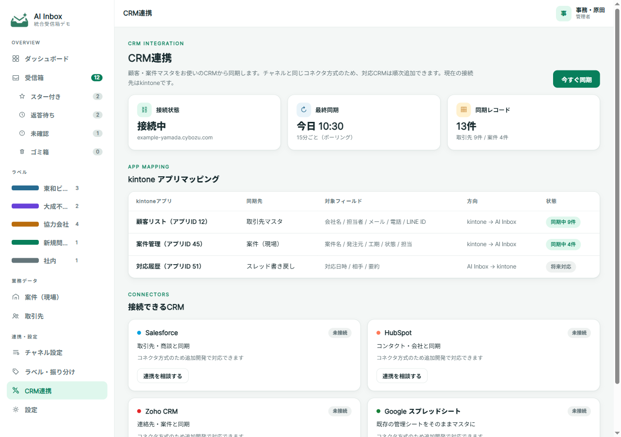Click the Dashboard grid icon
621x437 pixels.
coord(16,59)
